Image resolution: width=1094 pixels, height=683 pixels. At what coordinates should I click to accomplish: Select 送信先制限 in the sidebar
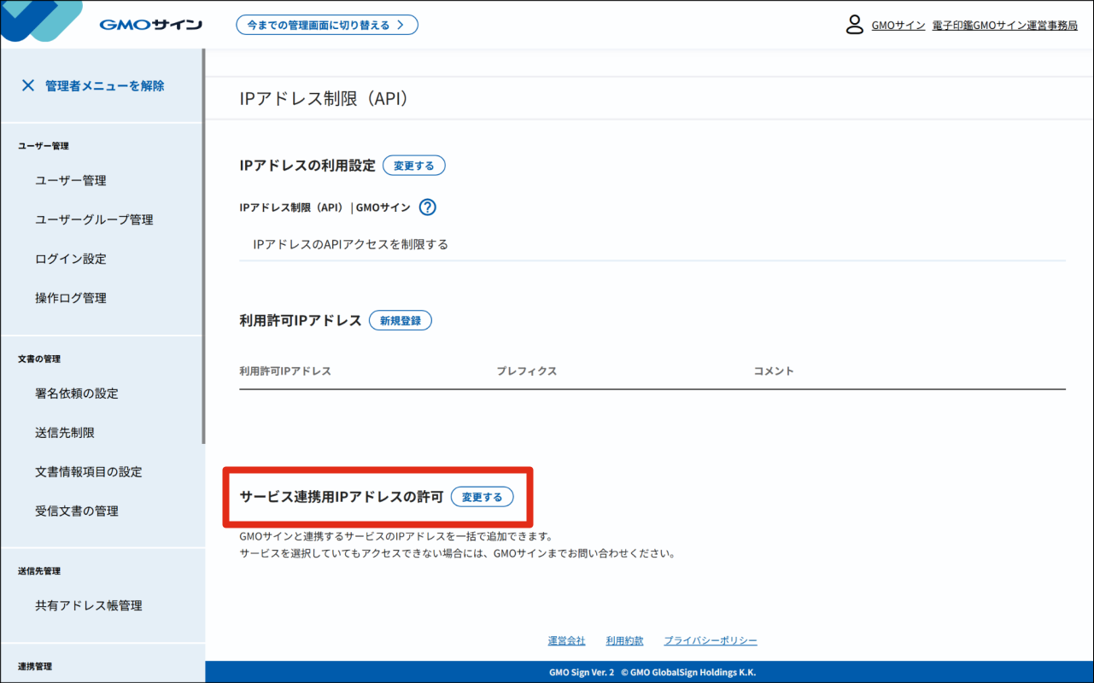tap(65, 433)
